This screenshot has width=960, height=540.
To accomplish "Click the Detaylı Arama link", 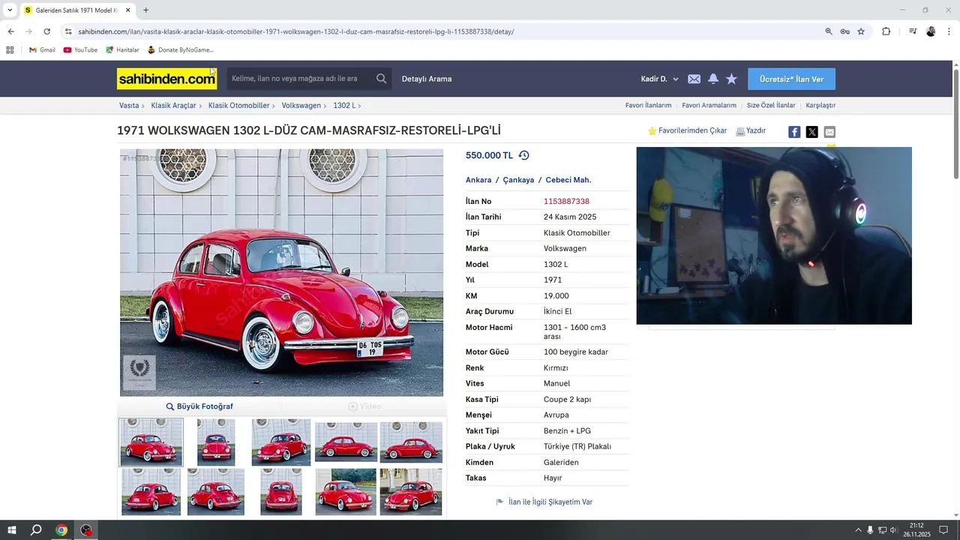I will [427, 79].
